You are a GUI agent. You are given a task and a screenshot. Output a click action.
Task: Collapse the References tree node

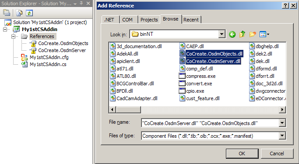(x=13, y=36)
